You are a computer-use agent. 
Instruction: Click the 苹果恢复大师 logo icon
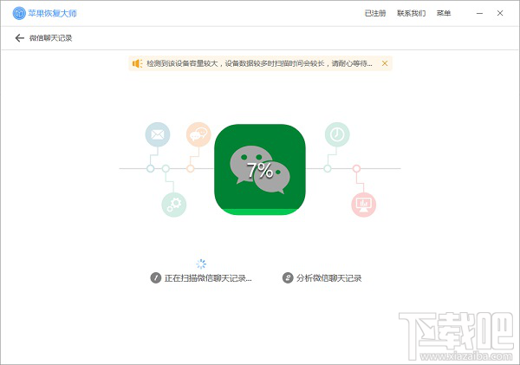[19, 13]
